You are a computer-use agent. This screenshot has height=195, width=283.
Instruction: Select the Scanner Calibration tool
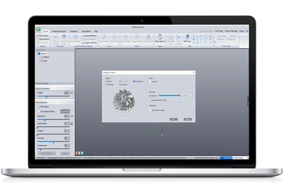pos(55,39)
